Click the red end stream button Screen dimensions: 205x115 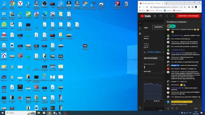[188, 16]
